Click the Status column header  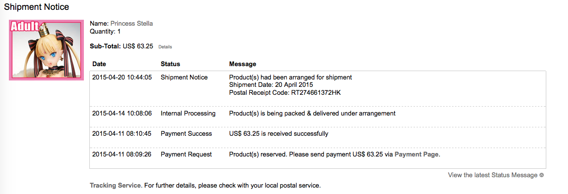170,64
